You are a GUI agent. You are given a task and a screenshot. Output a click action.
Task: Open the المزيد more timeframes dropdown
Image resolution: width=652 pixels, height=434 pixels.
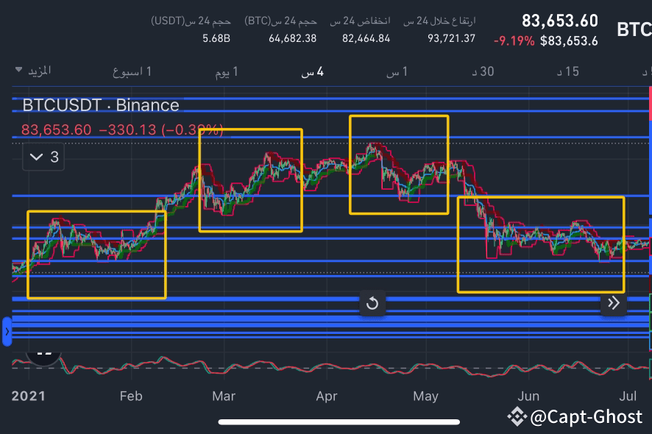[x=33, y=71]
